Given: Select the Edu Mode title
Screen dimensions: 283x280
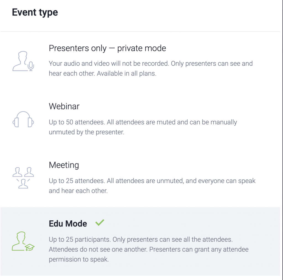Looking at the screenshot, I should click(x=68, y=224).
